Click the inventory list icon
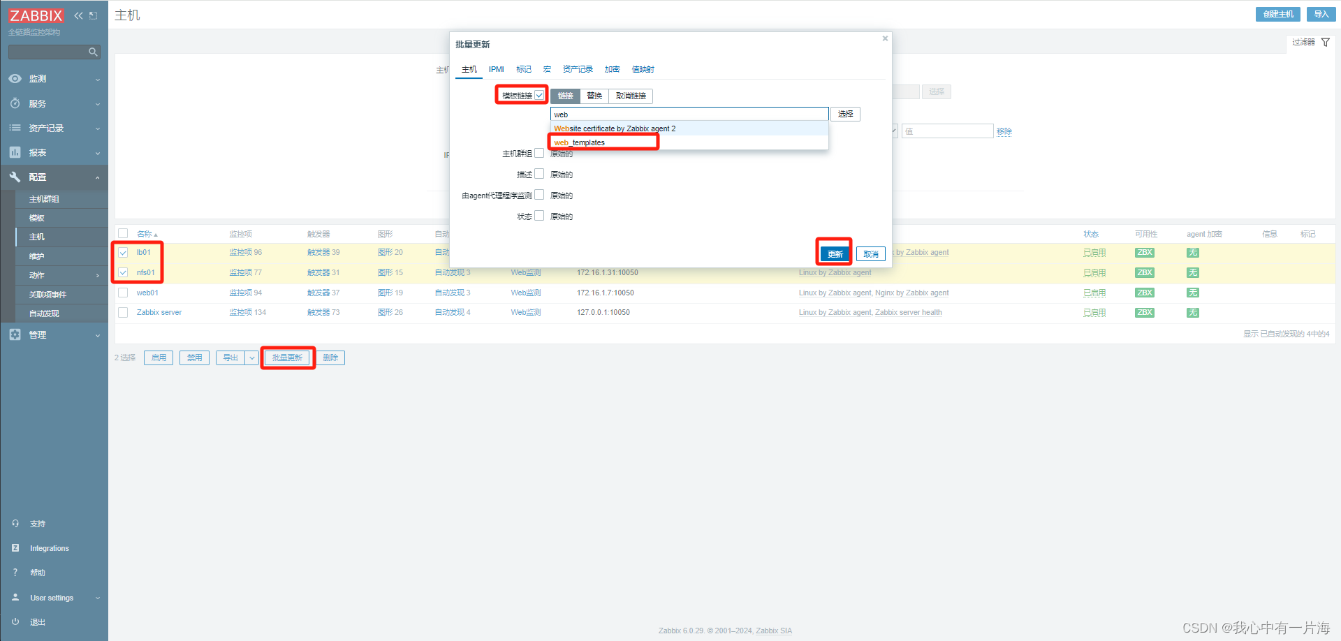 click(x=15, y=128)
